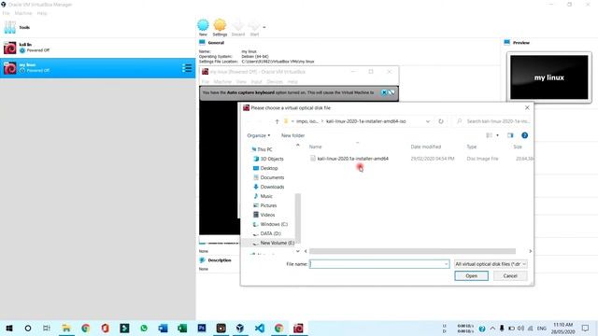Screen dimensions: 598x336
Task: Dismiss the Auto capture keyboard notification
Action: click(x=384, y=92)
